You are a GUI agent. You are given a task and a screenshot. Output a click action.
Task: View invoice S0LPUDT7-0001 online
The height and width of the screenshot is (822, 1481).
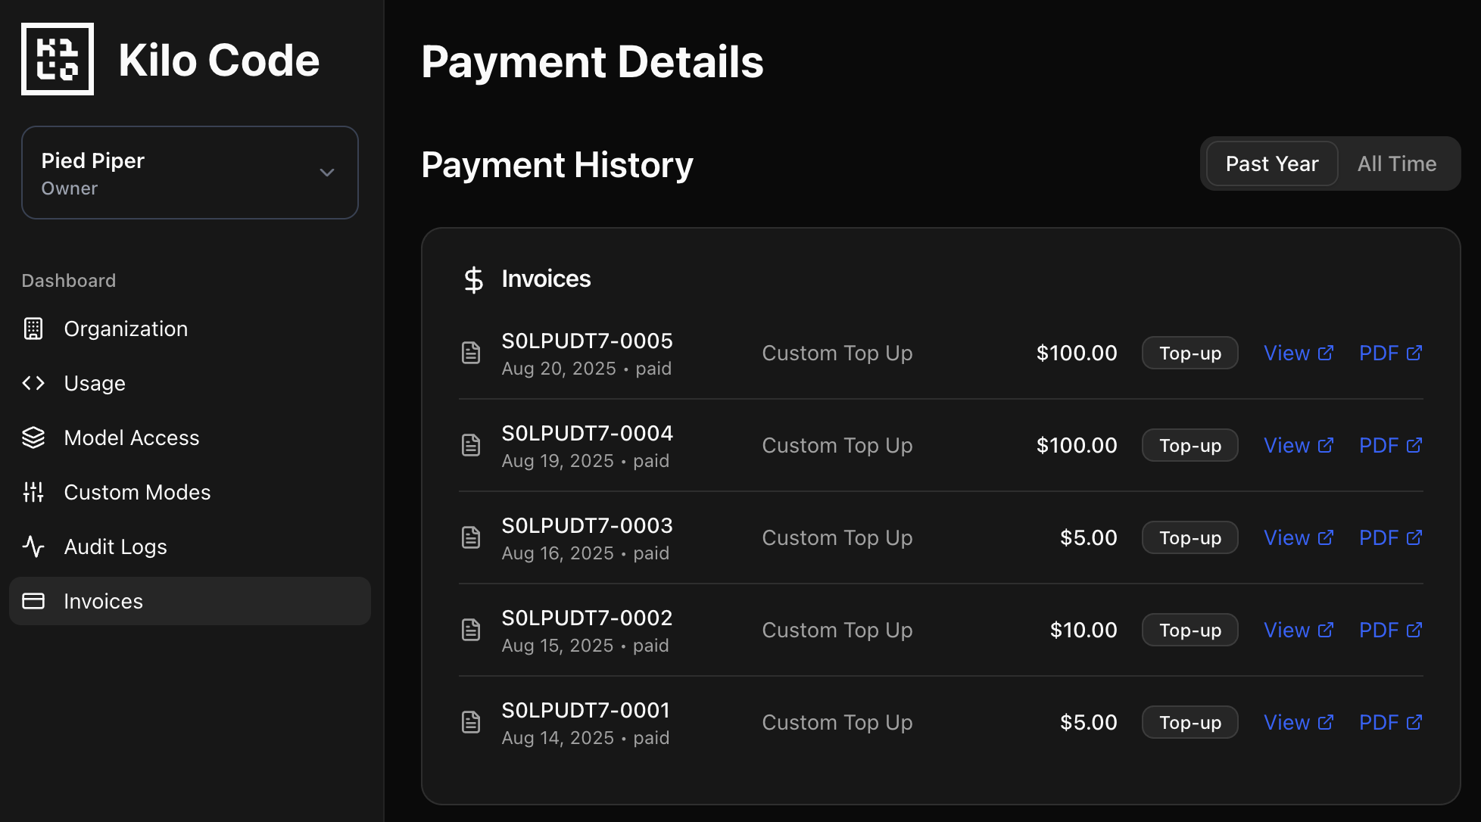(x=1298, y=722)
